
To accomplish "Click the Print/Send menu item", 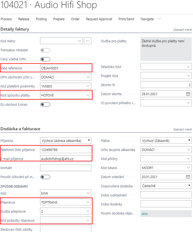I will point(126,19).
